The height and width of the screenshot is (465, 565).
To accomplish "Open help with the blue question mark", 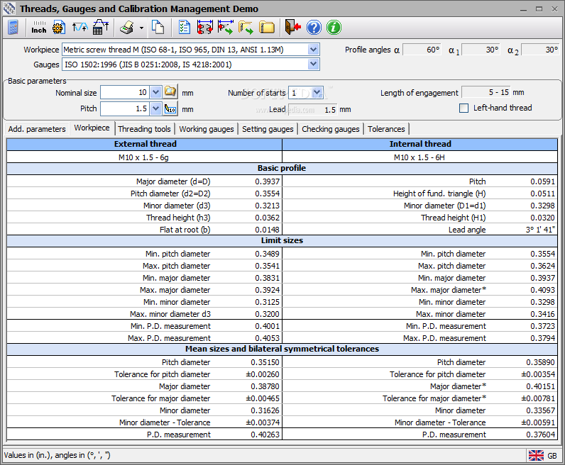I will (314, 28).
